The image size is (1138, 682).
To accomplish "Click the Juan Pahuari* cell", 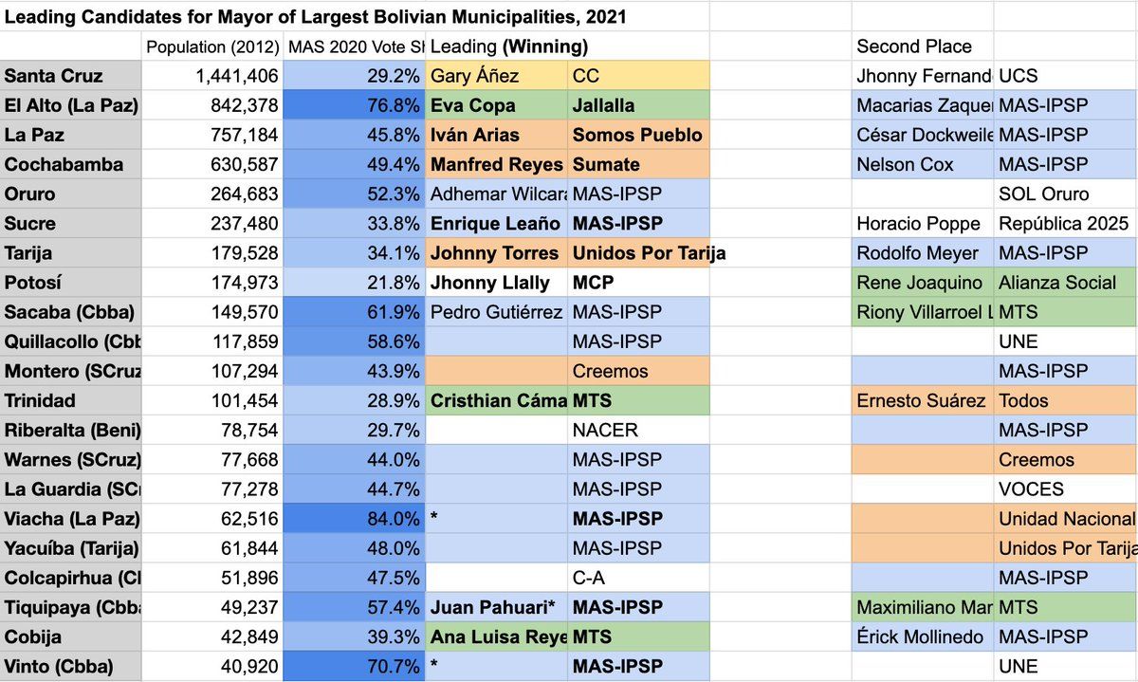I will (496, 607).
